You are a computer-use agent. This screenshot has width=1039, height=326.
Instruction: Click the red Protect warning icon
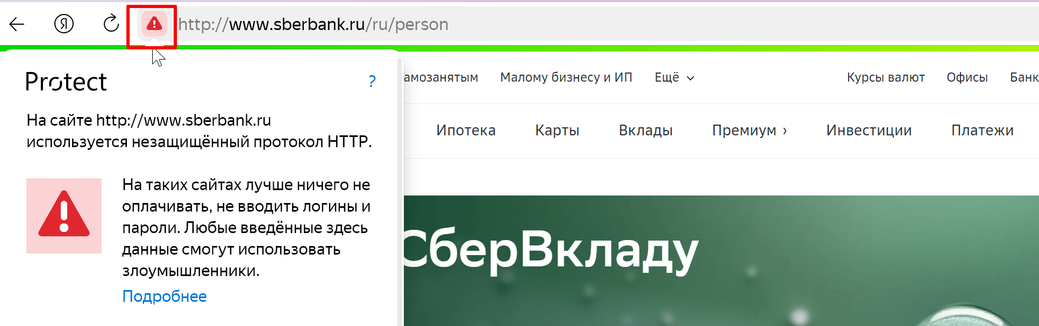tap(154, 24)
